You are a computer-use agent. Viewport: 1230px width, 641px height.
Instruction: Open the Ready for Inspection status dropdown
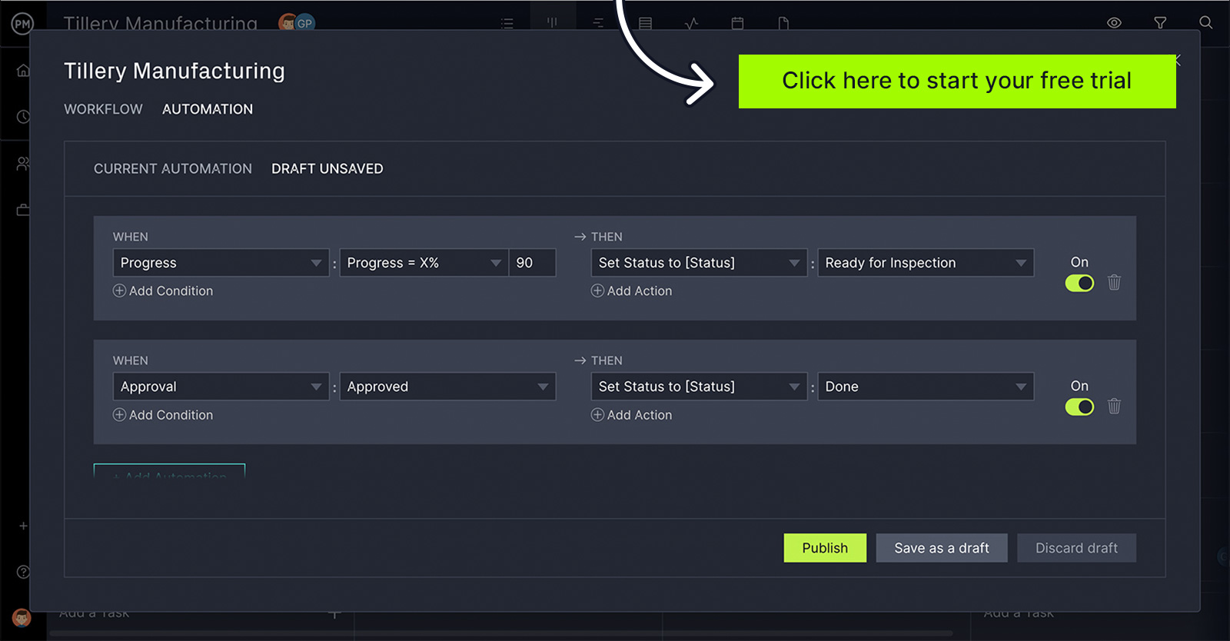coord(926,263)
